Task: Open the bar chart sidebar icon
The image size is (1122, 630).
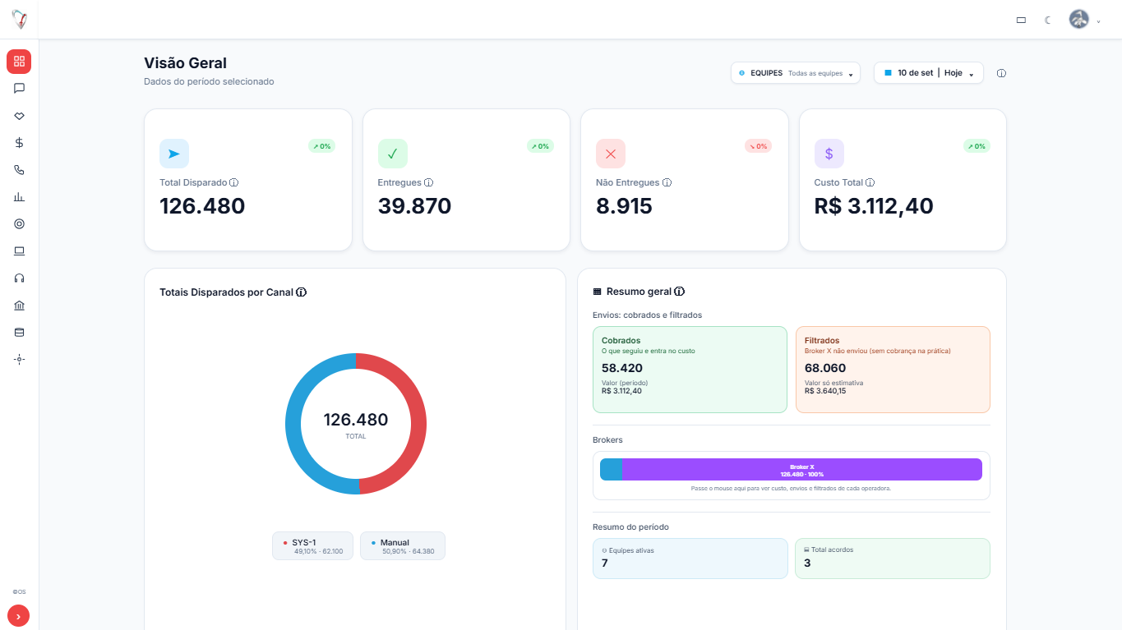Action: click(x=19, y=197)
